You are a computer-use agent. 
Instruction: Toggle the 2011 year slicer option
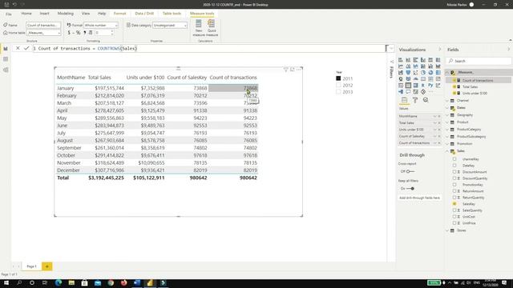point(338,78)
